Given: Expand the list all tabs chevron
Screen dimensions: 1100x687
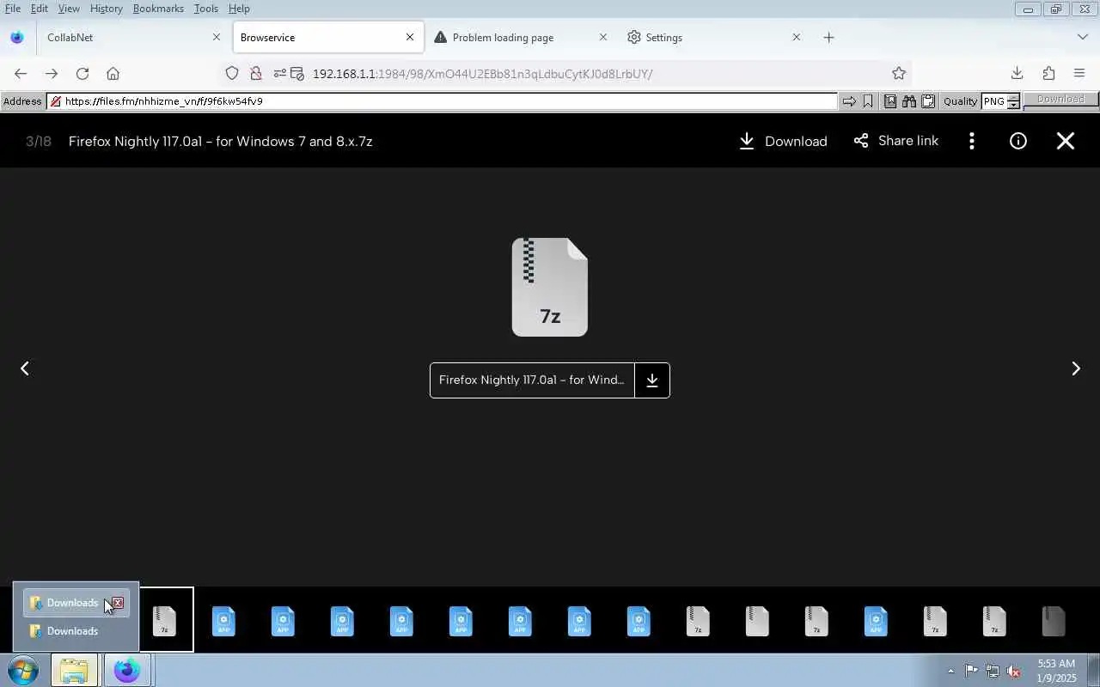Looking at the screenshot, I should point(1082,38).
